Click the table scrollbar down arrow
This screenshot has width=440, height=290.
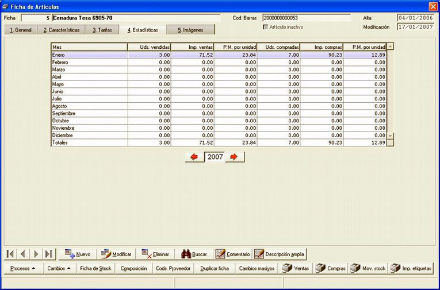[391, 136]
